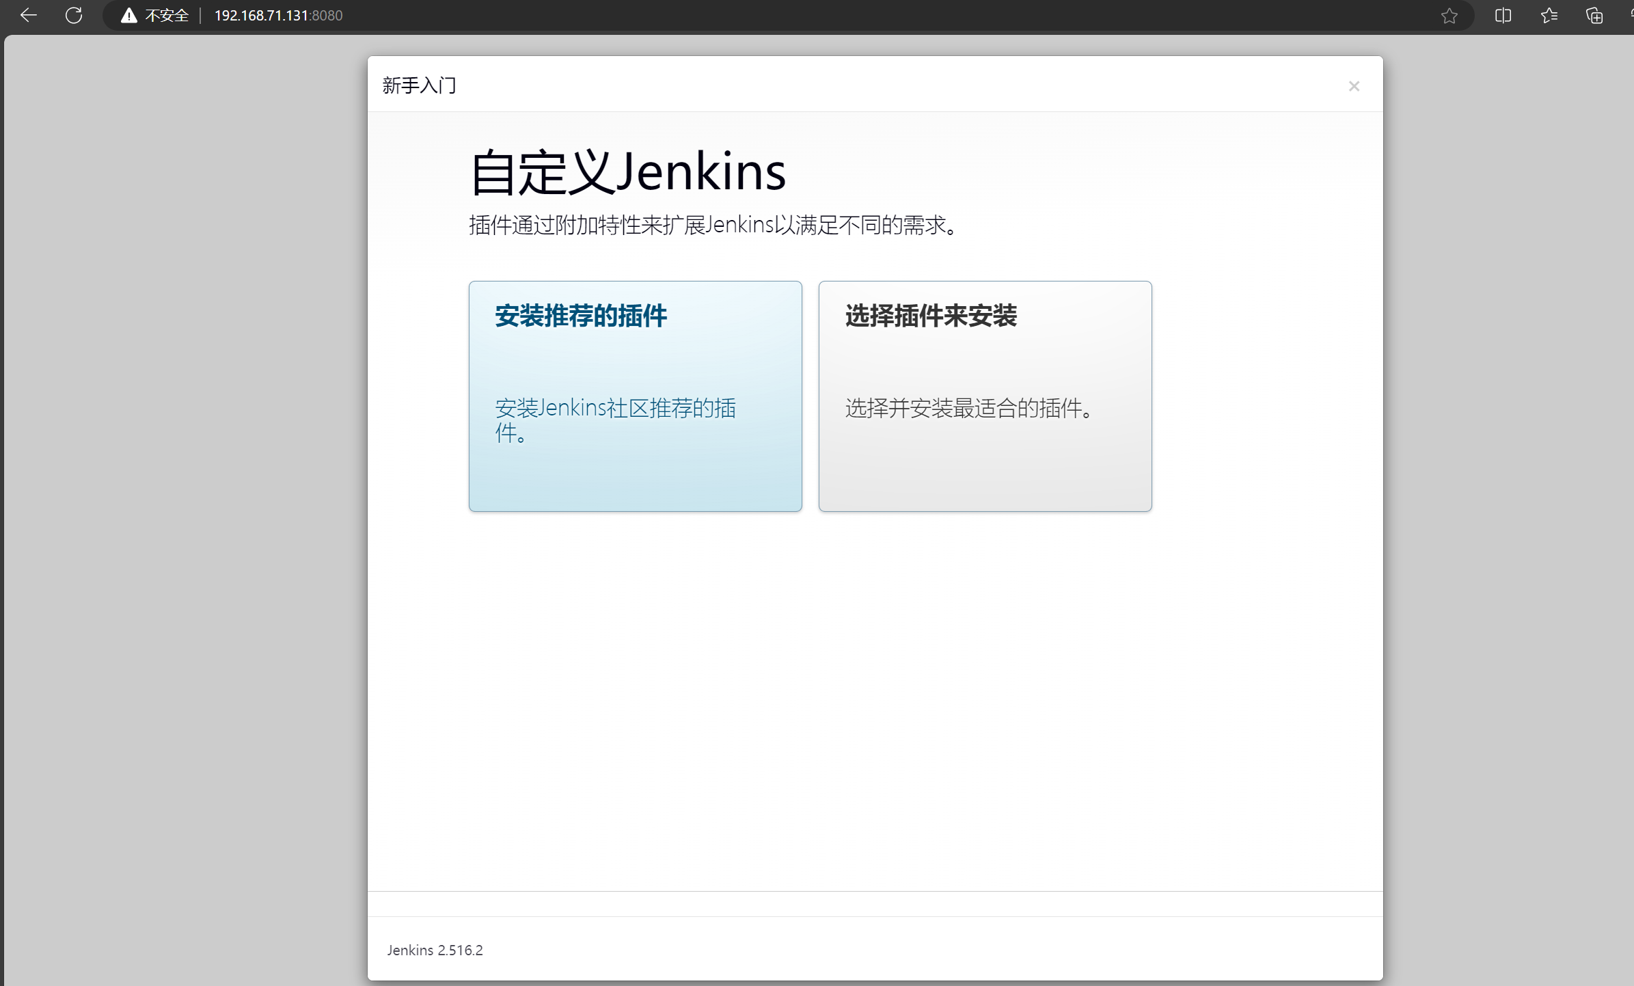This screenshot has height=986, width=1634.
Task: Close the 新手入门 dialog with X
Action: point(1354,86)
